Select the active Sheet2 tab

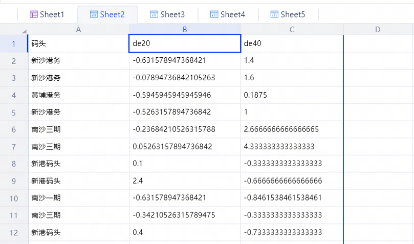point(107,14)
